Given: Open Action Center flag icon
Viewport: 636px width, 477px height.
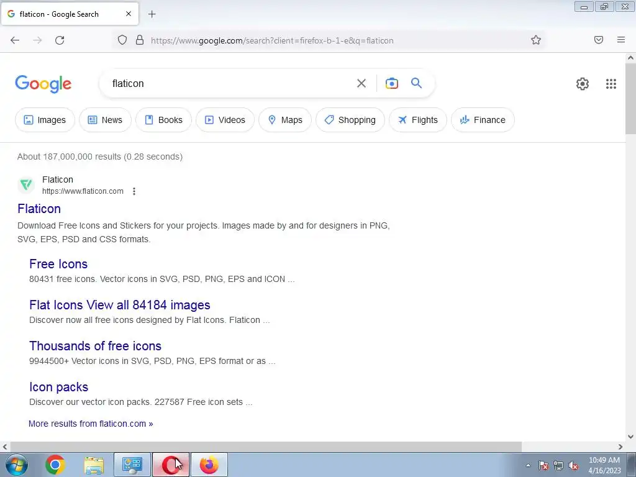Looking at the screenshot, I should click(543, 465).
